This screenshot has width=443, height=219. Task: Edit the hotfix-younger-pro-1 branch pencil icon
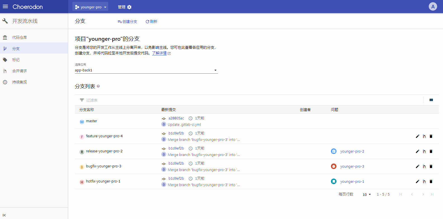[418, 182]
